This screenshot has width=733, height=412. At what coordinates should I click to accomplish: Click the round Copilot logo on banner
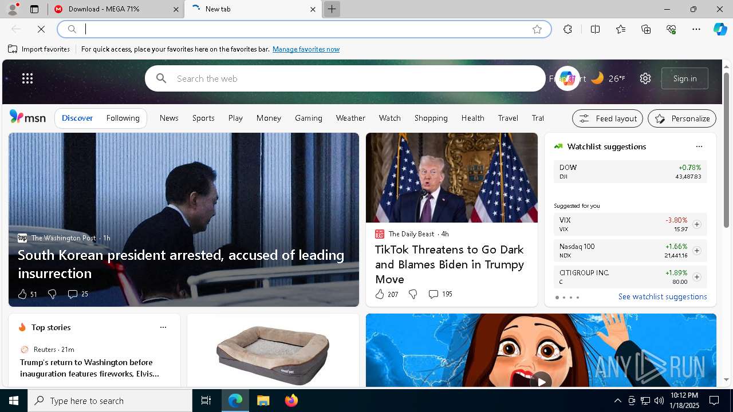pyautogui.click(x=567, y=78)
